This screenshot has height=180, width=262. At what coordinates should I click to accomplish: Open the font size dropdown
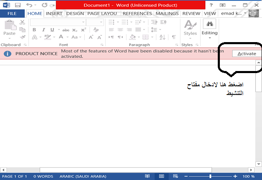[x=101, y=22]
